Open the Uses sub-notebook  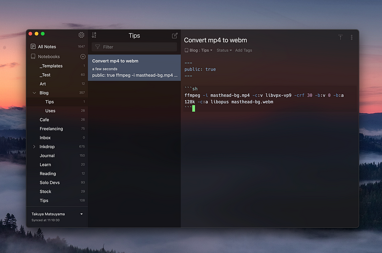(57, 111)
